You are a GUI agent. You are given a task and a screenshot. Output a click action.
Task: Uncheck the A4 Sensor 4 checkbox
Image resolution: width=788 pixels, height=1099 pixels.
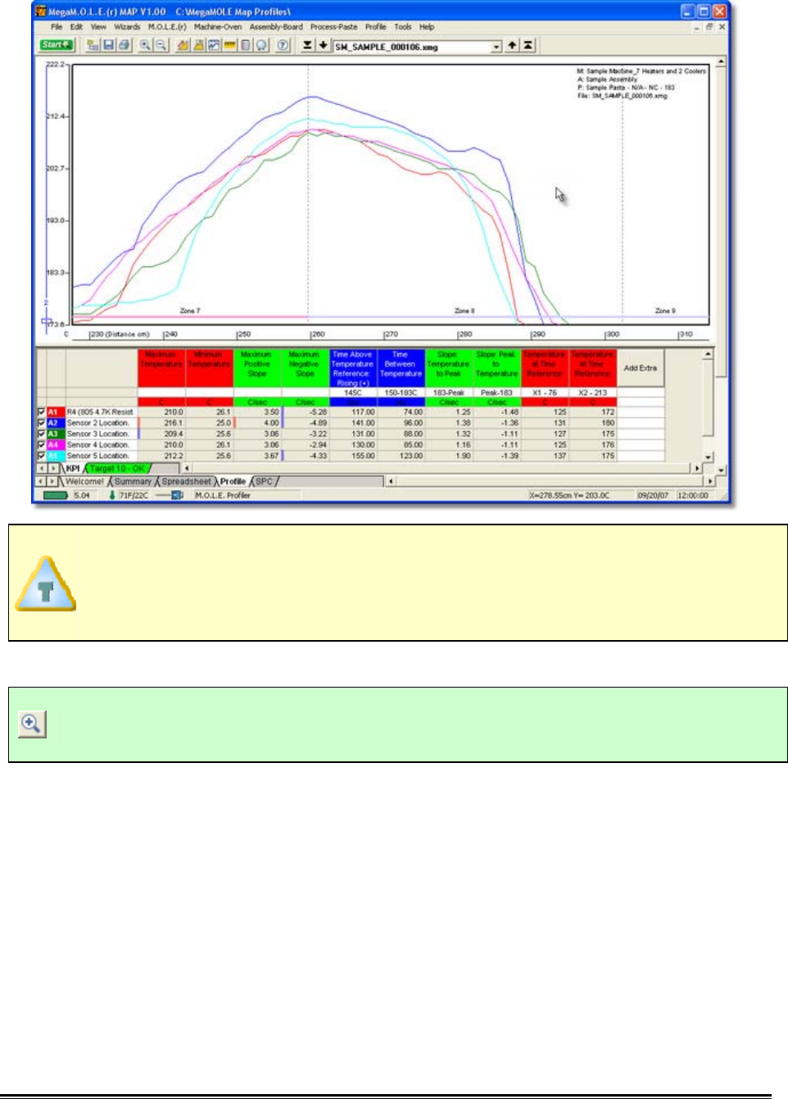click(41, 444)
